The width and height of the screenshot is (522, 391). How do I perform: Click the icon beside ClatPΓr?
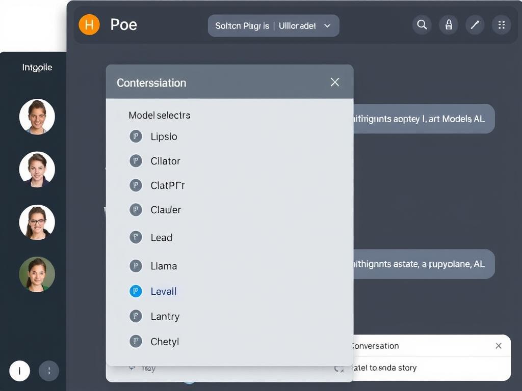(x=136, y=185)
